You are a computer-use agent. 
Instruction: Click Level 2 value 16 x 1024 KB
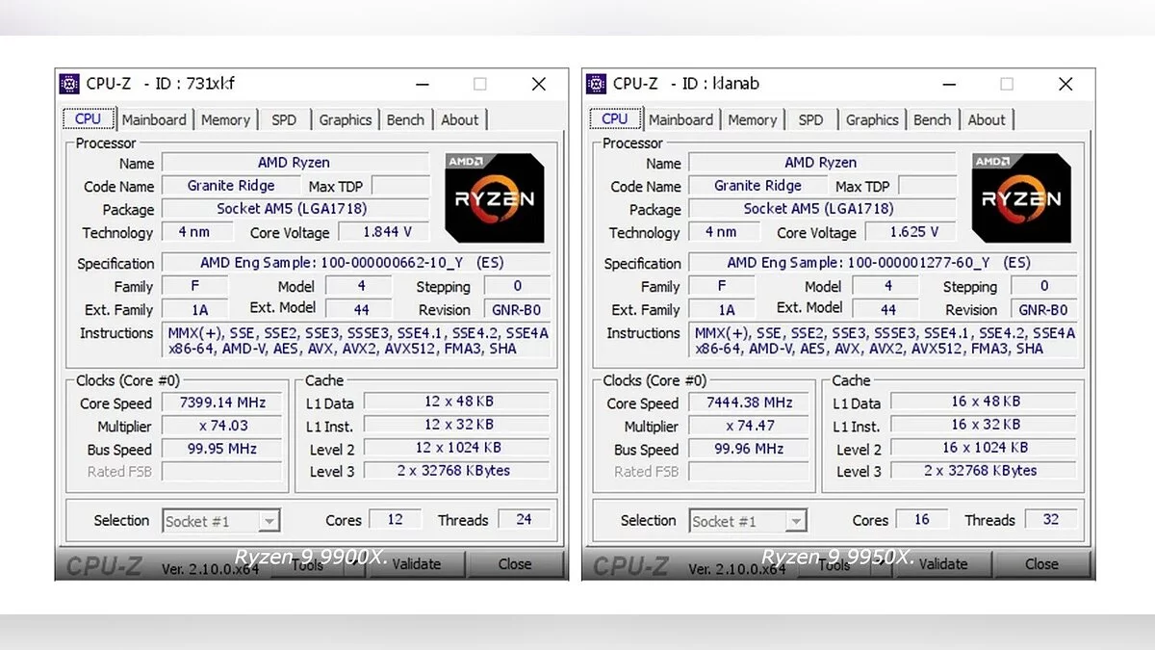pyautogui.click(x=983, y=448)
